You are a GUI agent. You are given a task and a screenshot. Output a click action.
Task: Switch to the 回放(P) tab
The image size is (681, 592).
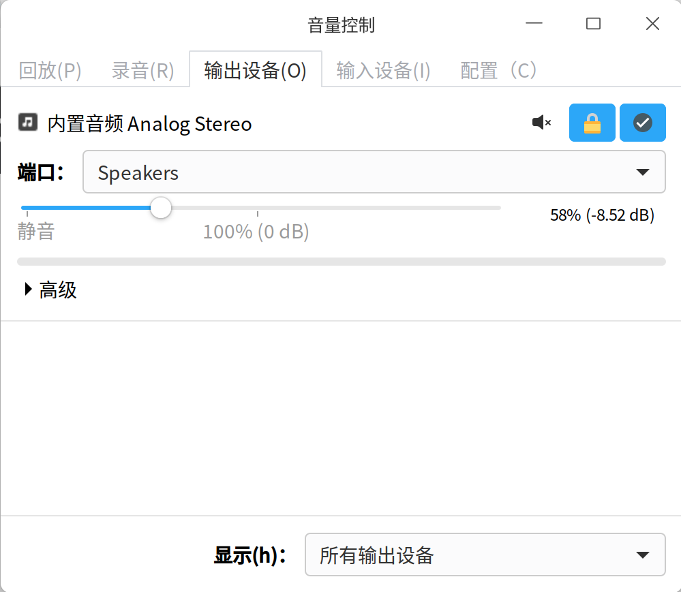click(x=50, y=70)
